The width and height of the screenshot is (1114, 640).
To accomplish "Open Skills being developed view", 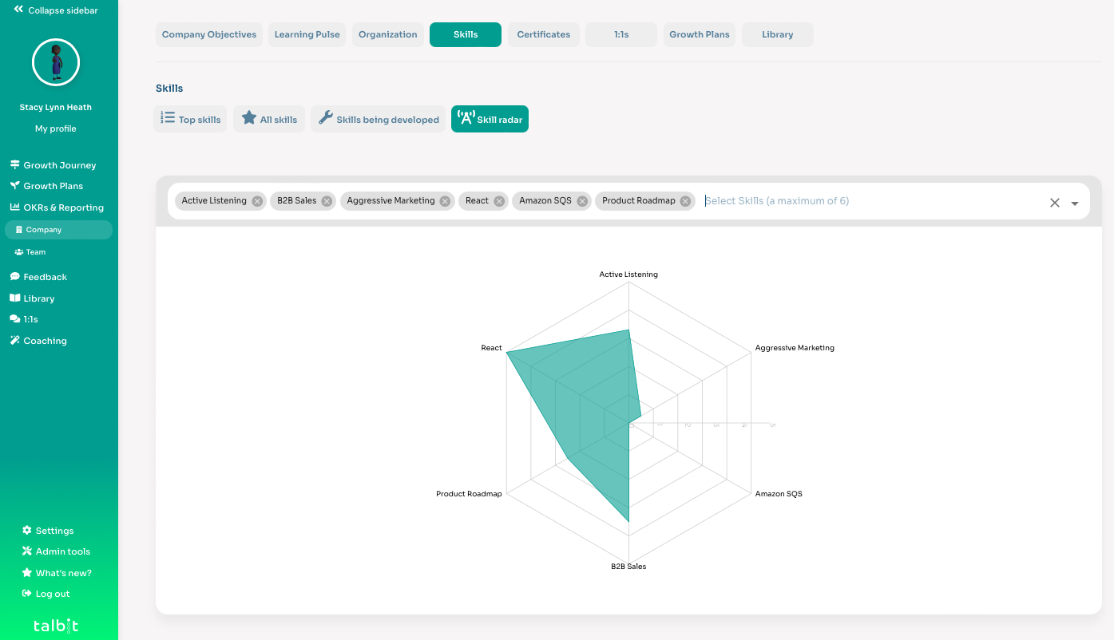I will 379,119.
